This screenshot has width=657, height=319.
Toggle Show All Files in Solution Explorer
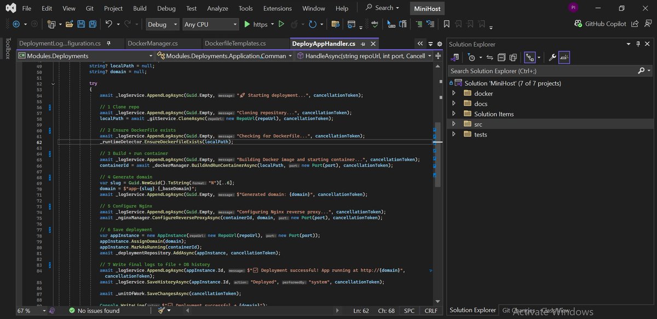click(x=513, y=57)
